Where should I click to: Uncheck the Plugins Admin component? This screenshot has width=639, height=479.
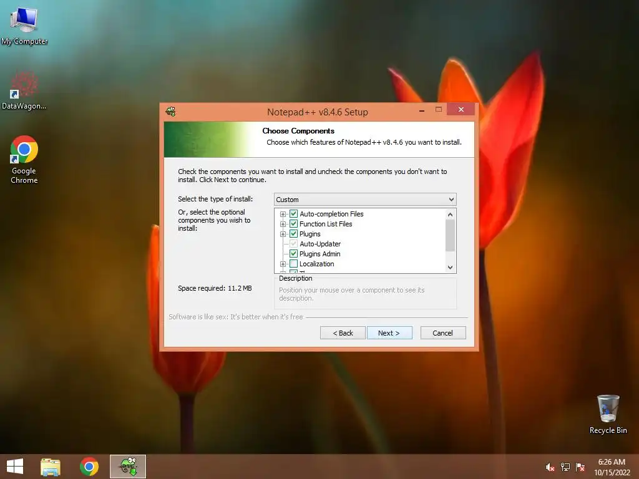click(293, 254)
